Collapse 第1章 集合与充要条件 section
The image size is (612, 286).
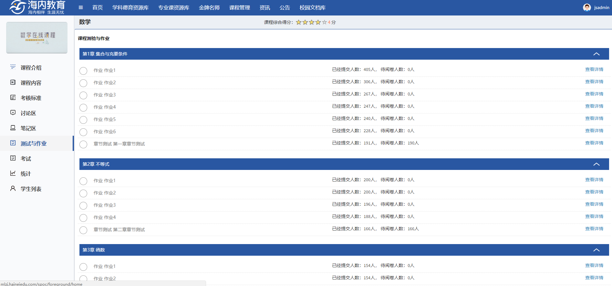tap(596, 54)
